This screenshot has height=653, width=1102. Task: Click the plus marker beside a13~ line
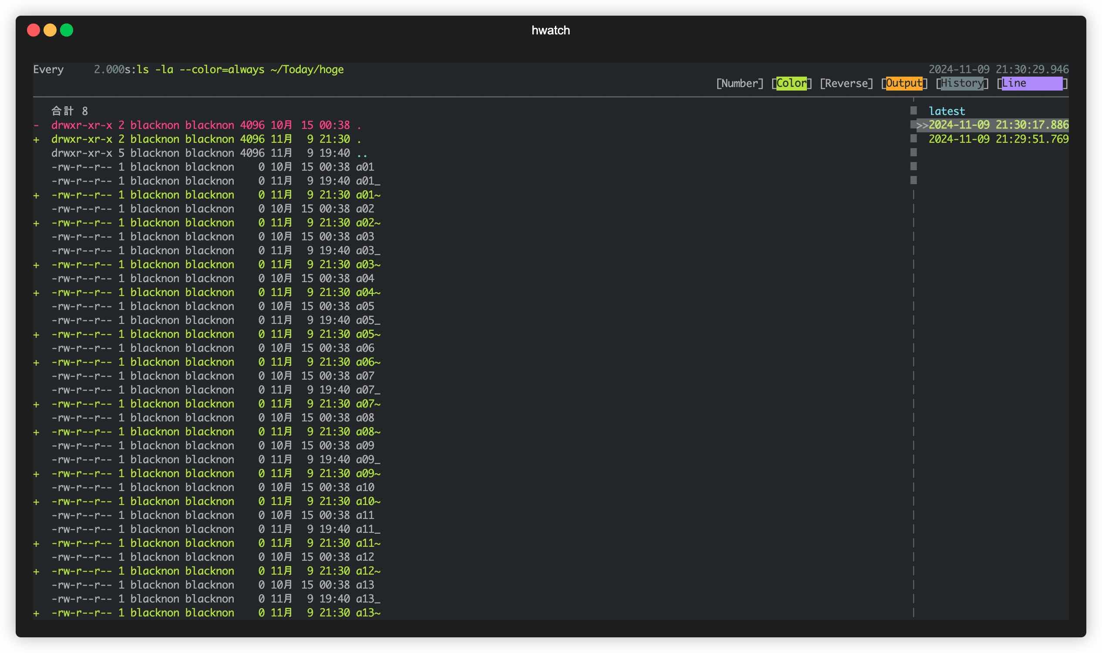[x=36, y=613]
